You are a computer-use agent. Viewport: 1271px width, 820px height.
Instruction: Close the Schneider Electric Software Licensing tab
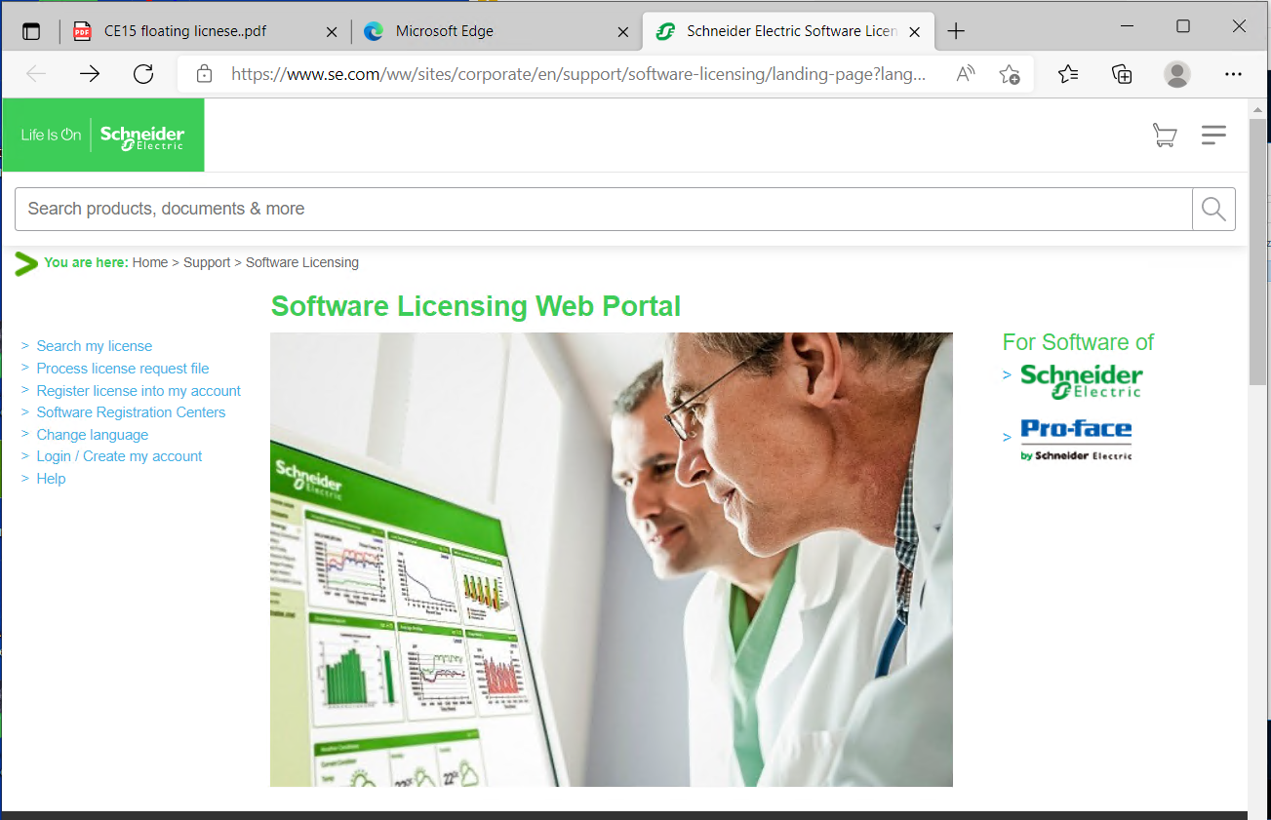pos(915,31)
